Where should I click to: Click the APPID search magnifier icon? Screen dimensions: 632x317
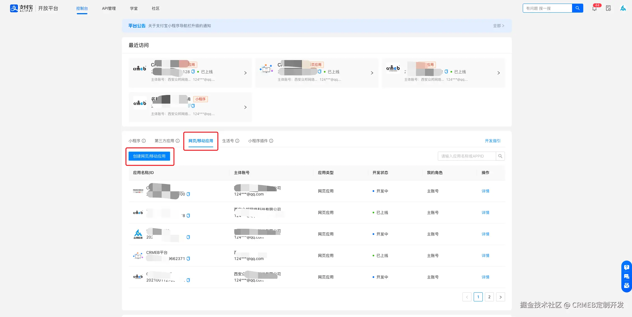[500, 156]
